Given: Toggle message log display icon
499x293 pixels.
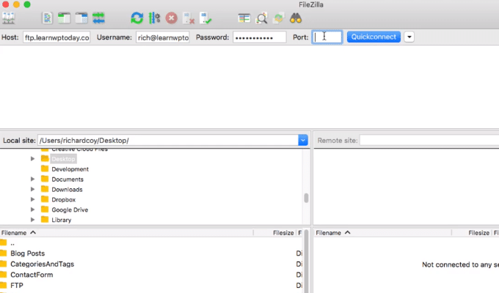Looking at the screenshot, I should click(x=47, y=18).
